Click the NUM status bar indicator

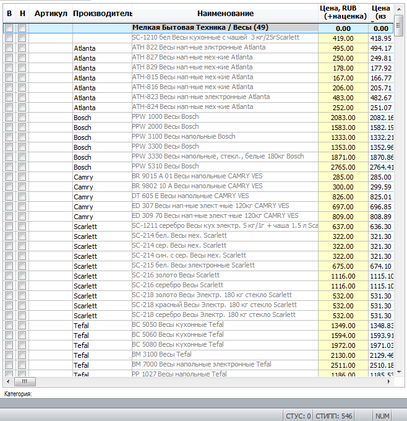[x=382, y=416]
